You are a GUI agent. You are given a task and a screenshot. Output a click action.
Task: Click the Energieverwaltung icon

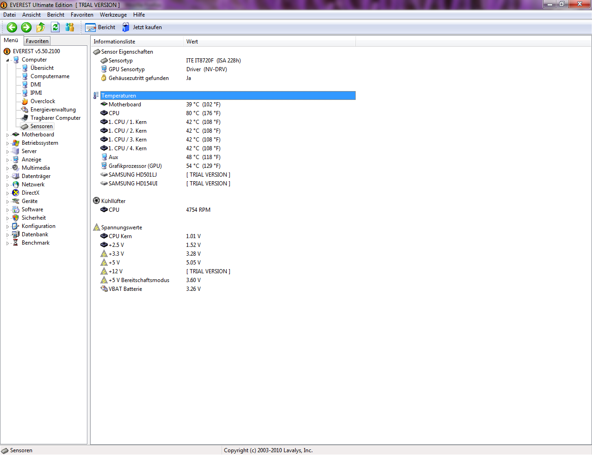pyautogui.click(x=25, y=110)
